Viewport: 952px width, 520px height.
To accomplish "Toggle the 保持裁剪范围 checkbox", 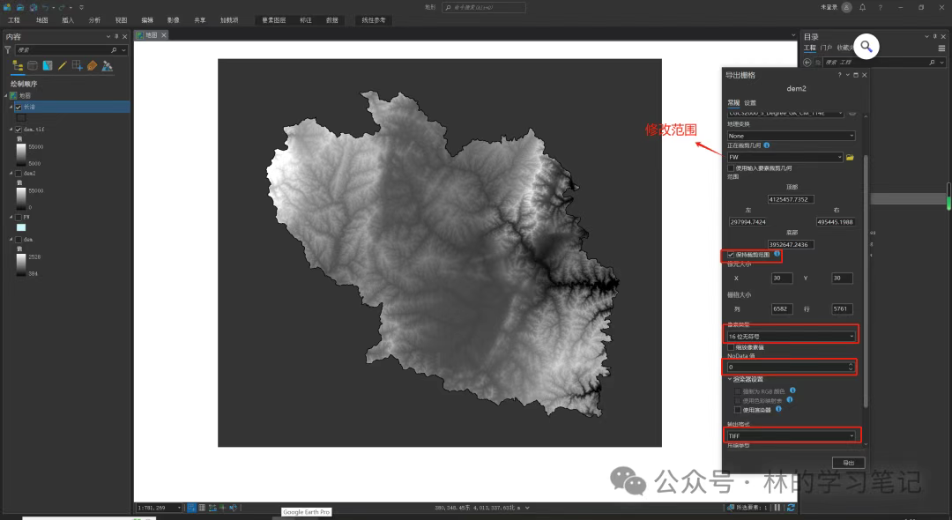I will coord(730,255).
